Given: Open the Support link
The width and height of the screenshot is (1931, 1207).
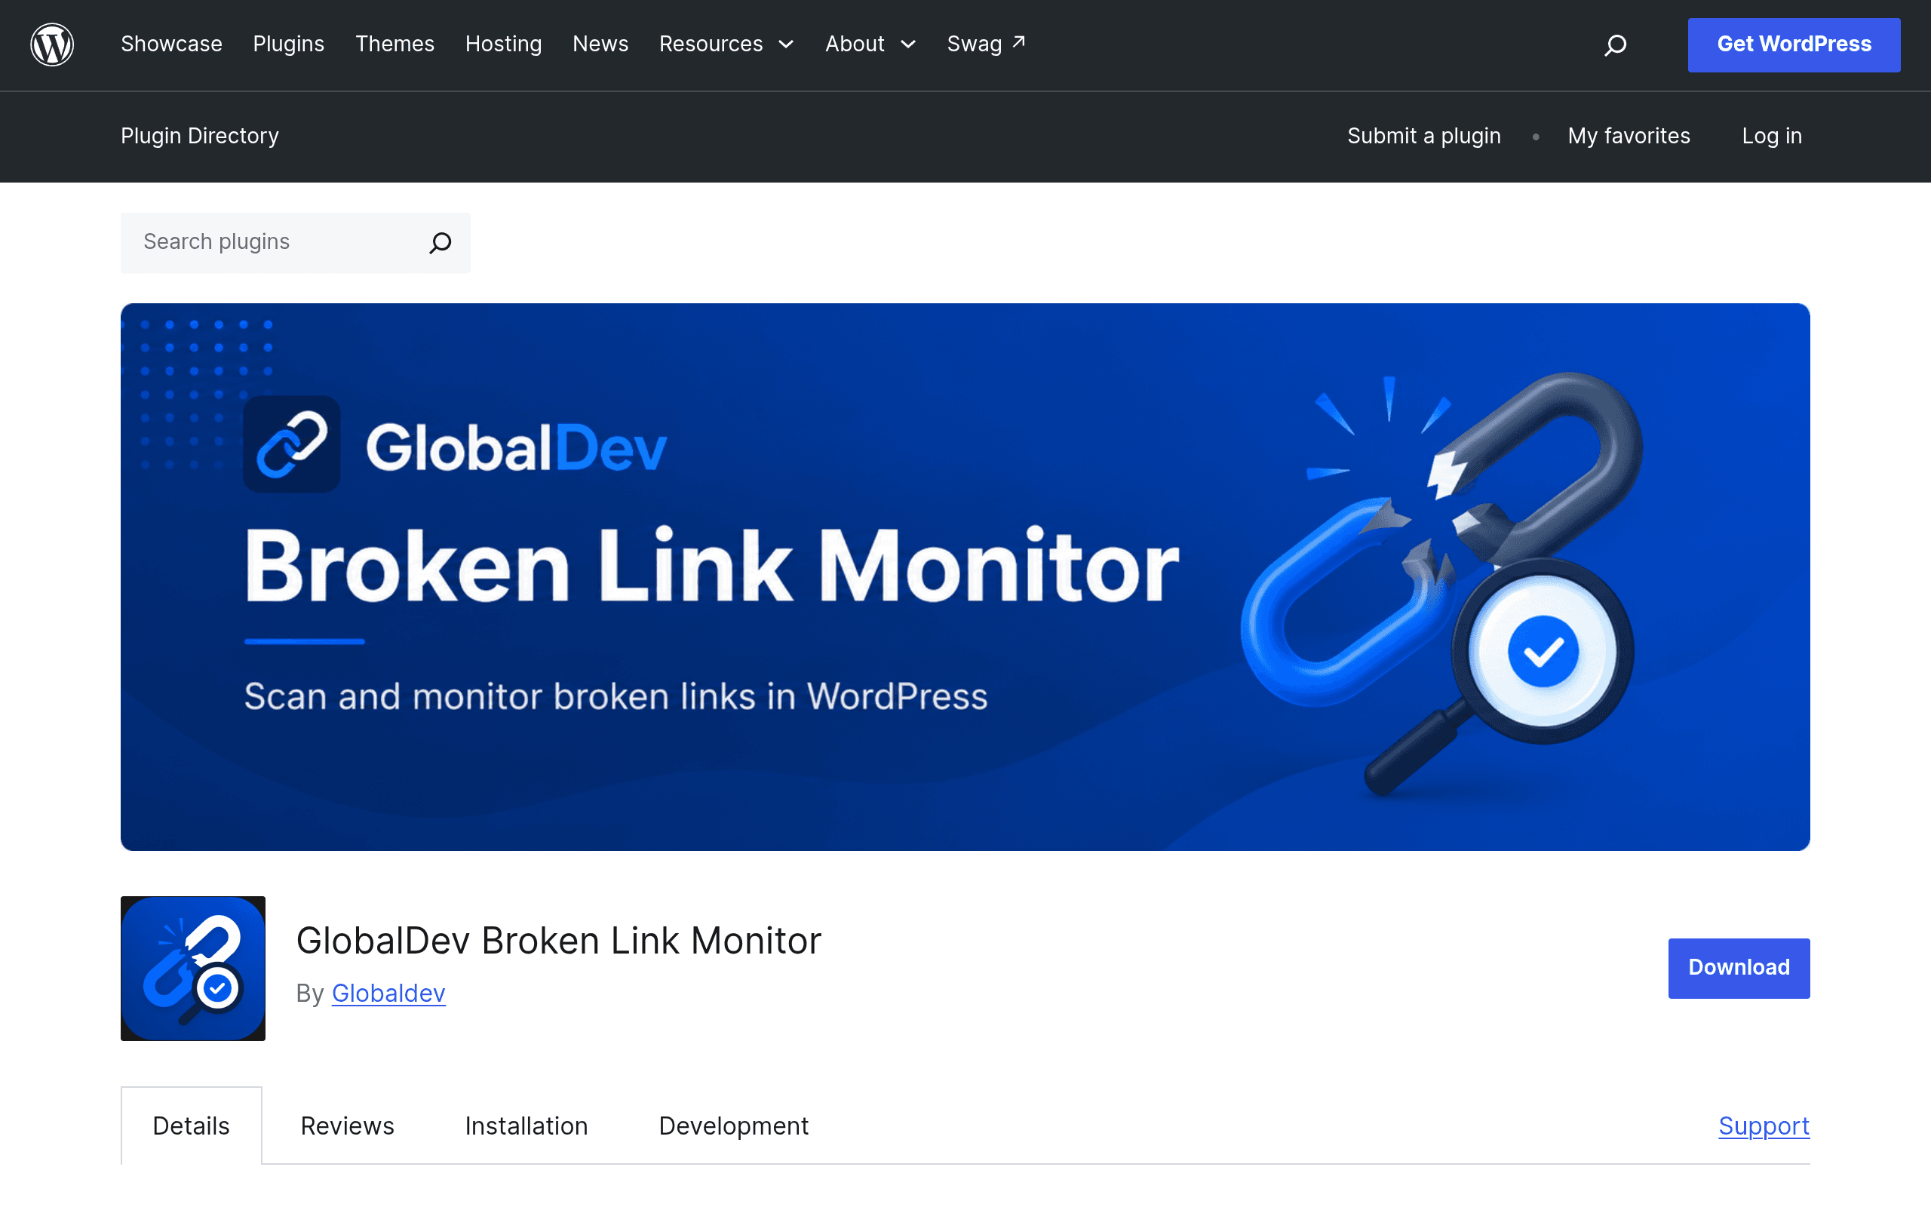Looking at the screenshot, I should [x=1764, y=1126].
